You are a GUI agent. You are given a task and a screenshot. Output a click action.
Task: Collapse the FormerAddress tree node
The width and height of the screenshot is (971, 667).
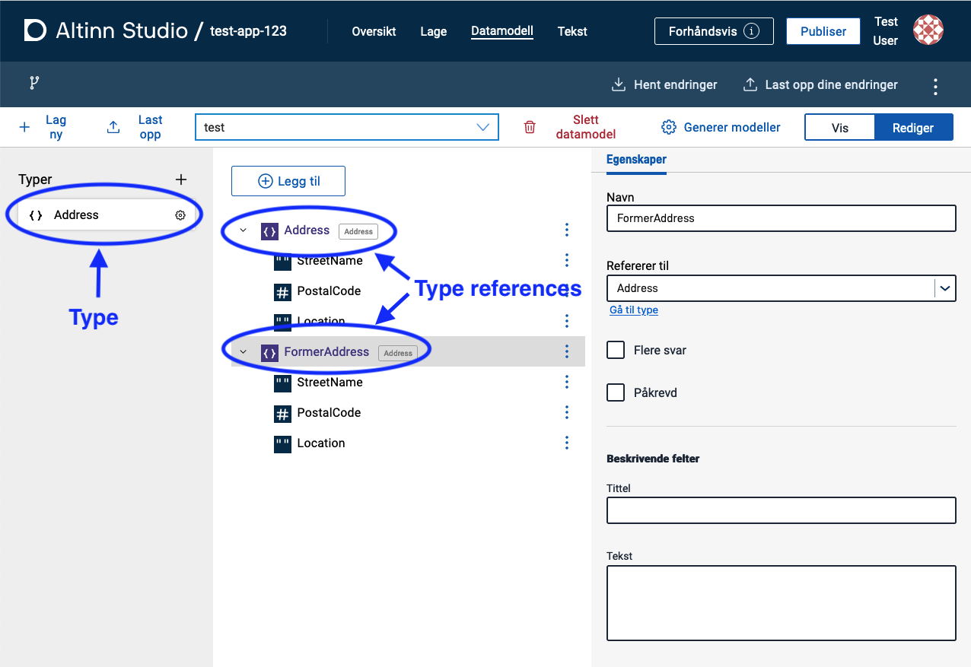[244, 352]
